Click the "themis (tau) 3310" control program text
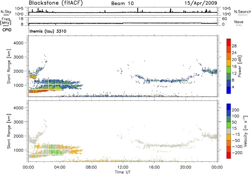 (x=48, y=31)
